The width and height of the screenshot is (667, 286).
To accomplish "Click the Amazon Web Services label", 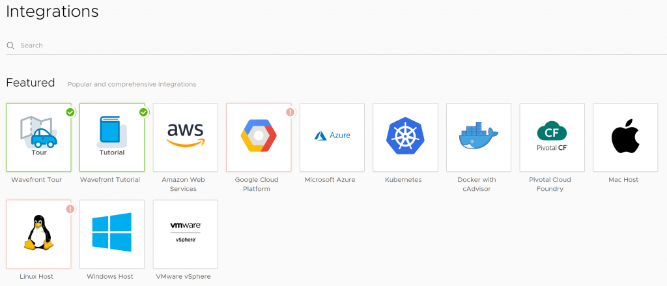I will [183, 184].
